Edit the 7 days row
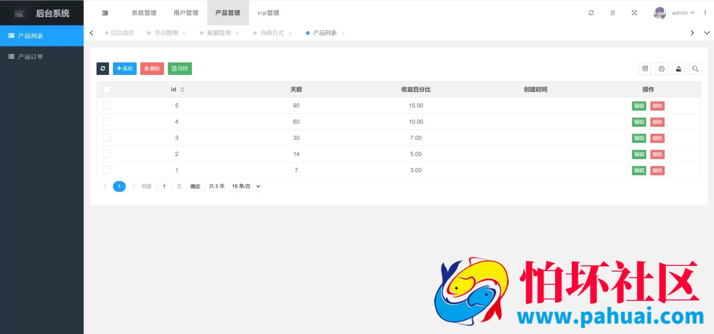The height and width of the screenshot is (334, 714). [639, 170]
